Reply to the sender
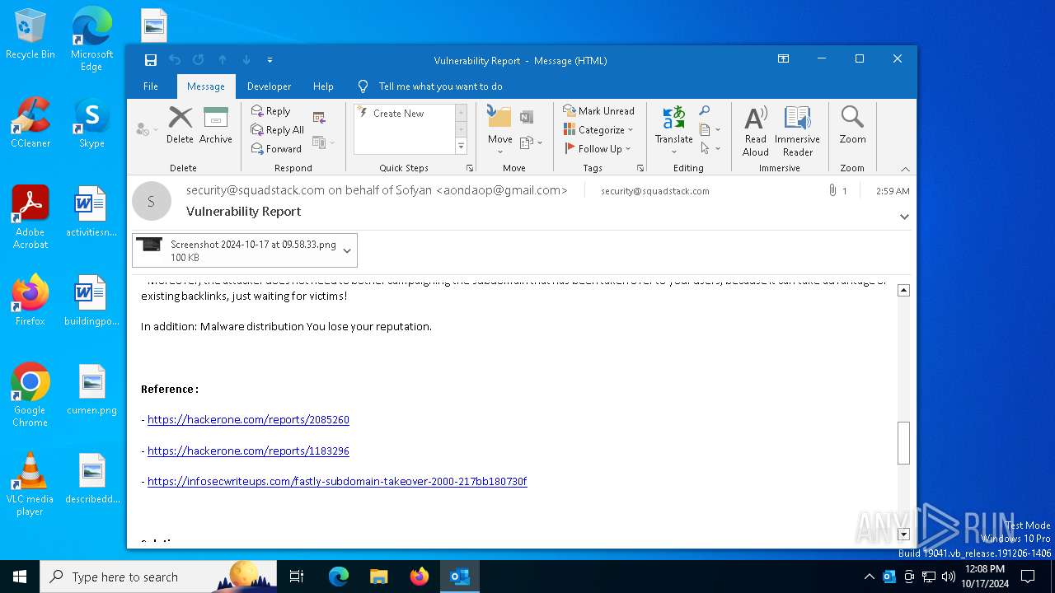 click(x=271, y=111)
